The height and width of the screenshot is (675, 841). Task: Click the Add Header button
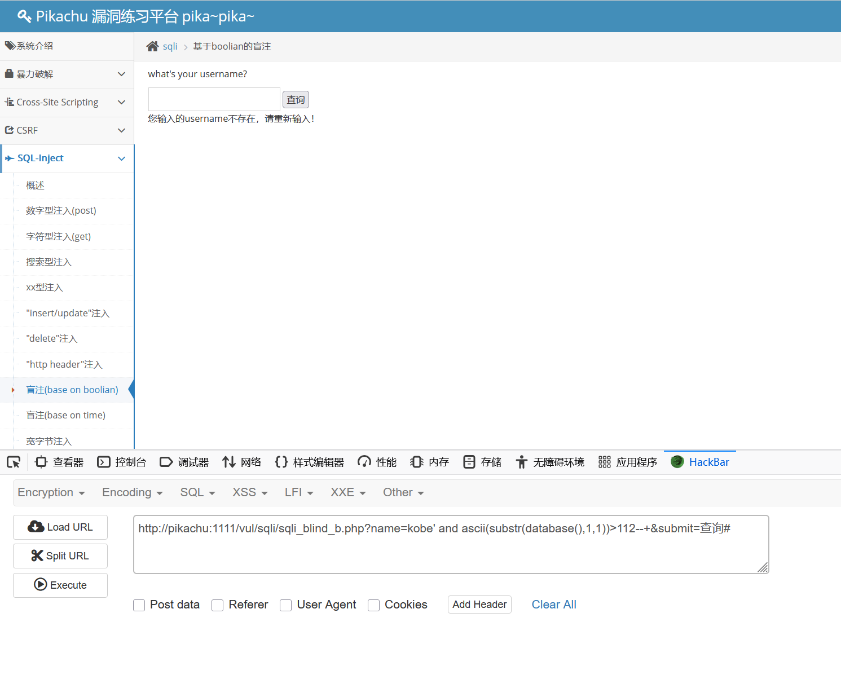(479, 605)
